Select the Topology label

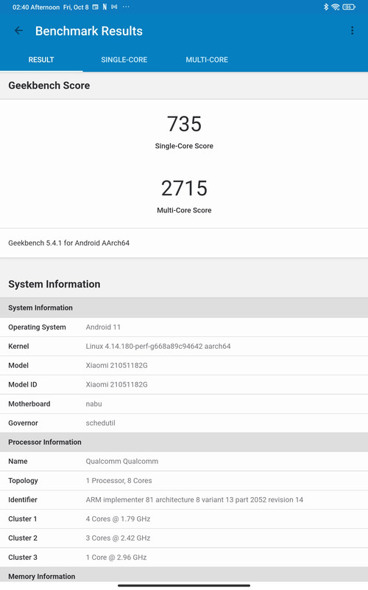tap(23, 481)
